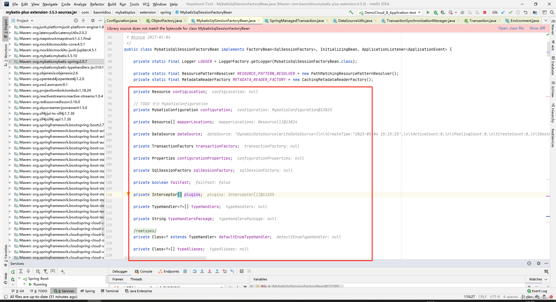Click the UTF-8 encoding status item
556x302 pixels.
click(x=495, y=297)
